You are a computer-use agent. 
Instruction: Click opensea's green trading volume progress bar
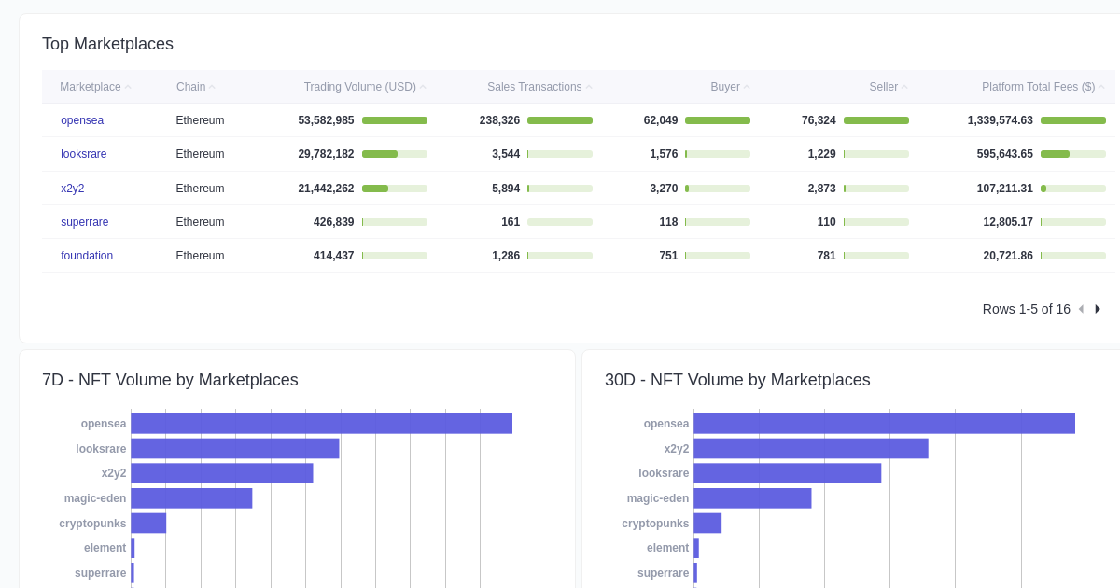point(394,119)
